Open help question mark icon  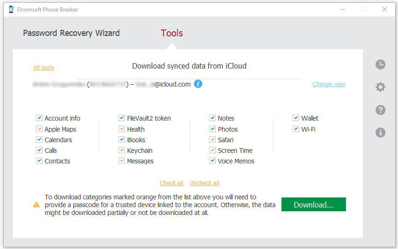point(380,110)
